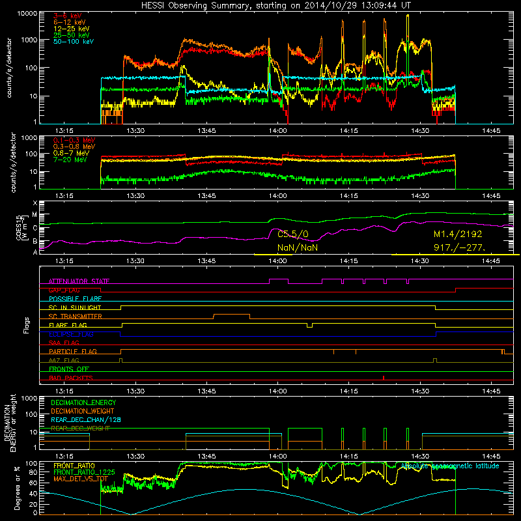Image resolution: width=521 pixels, height=521 pixels.
Task: Click the REAR_DEC_CHAN/128 legend label
Action: 86,420
